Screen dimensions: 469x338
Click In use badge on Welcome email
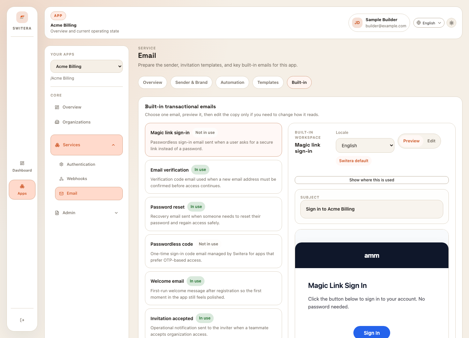pos(195,281)
